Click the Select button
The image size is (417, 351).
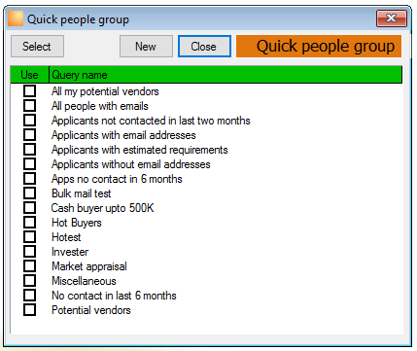[37, 47]
